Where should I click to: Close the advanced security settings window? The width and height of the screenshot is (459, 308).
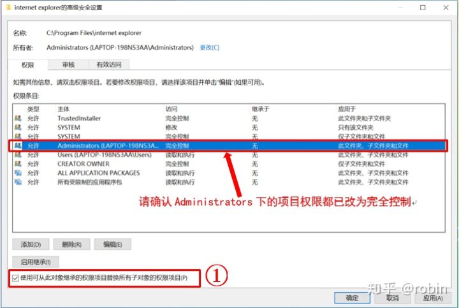[x=446, y=8]
